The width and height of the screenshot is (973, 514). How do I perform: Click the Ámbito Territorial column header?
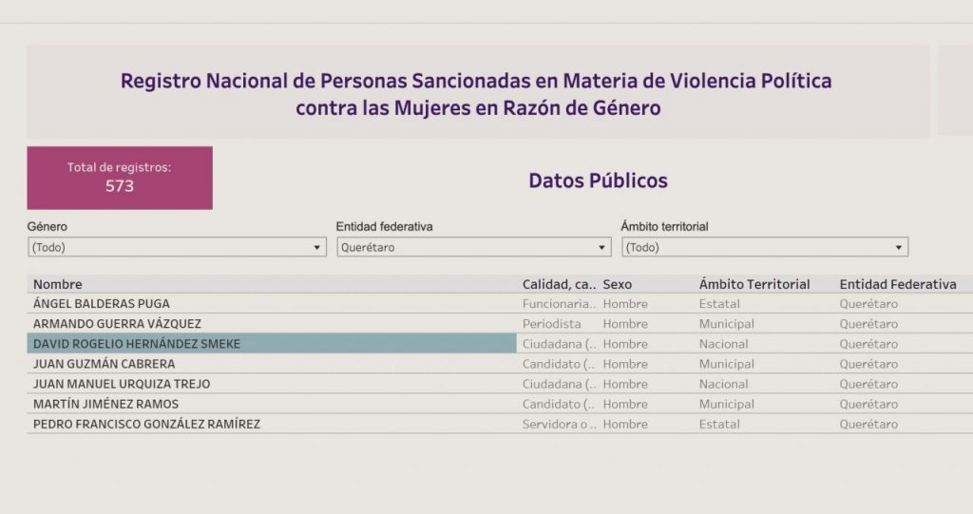point(754,284)
